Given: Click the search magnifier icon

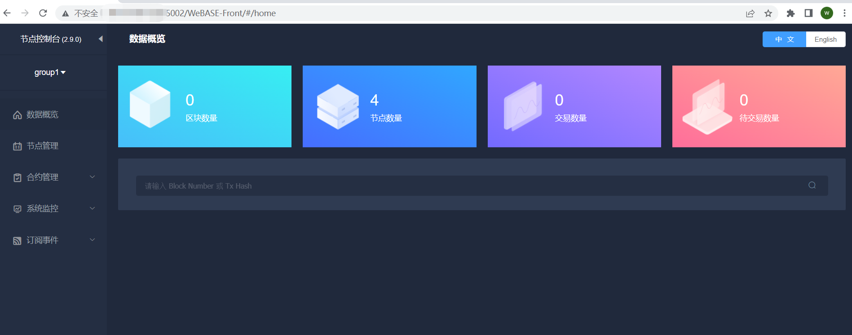Looking at the screenshot, I should (x=812, y=185).
